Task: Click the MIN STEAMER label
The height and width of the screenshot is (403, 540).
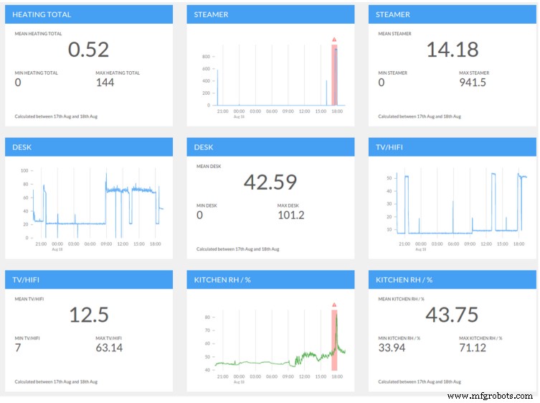Action: tap(392, 73)
